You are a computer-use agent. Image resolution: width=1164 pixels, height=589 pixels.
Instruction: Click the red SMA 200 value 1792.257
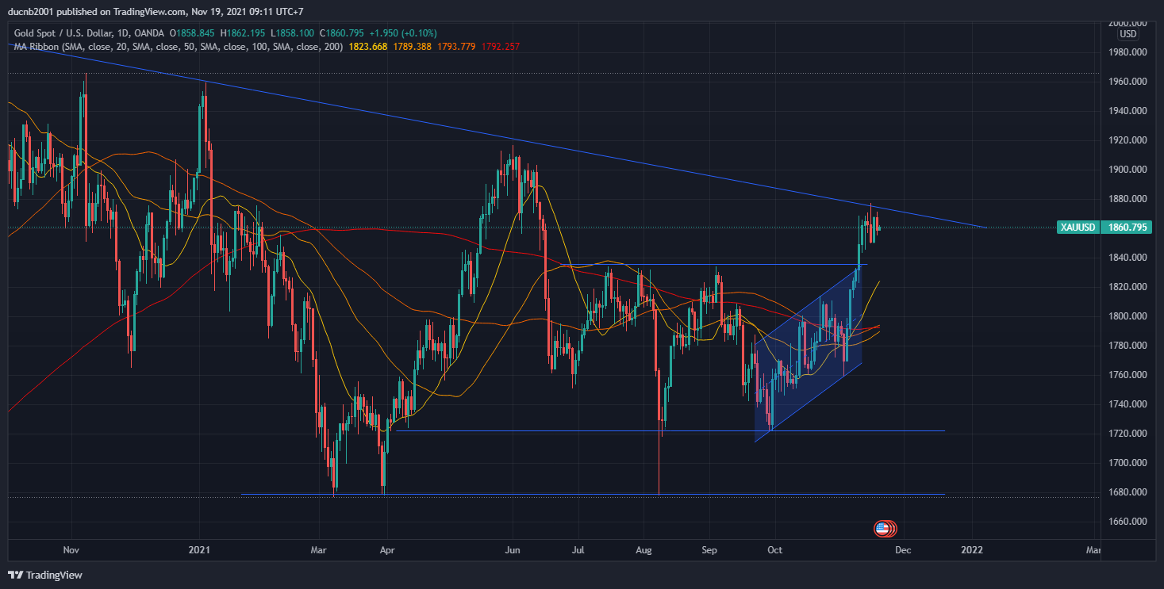point(501,47)
